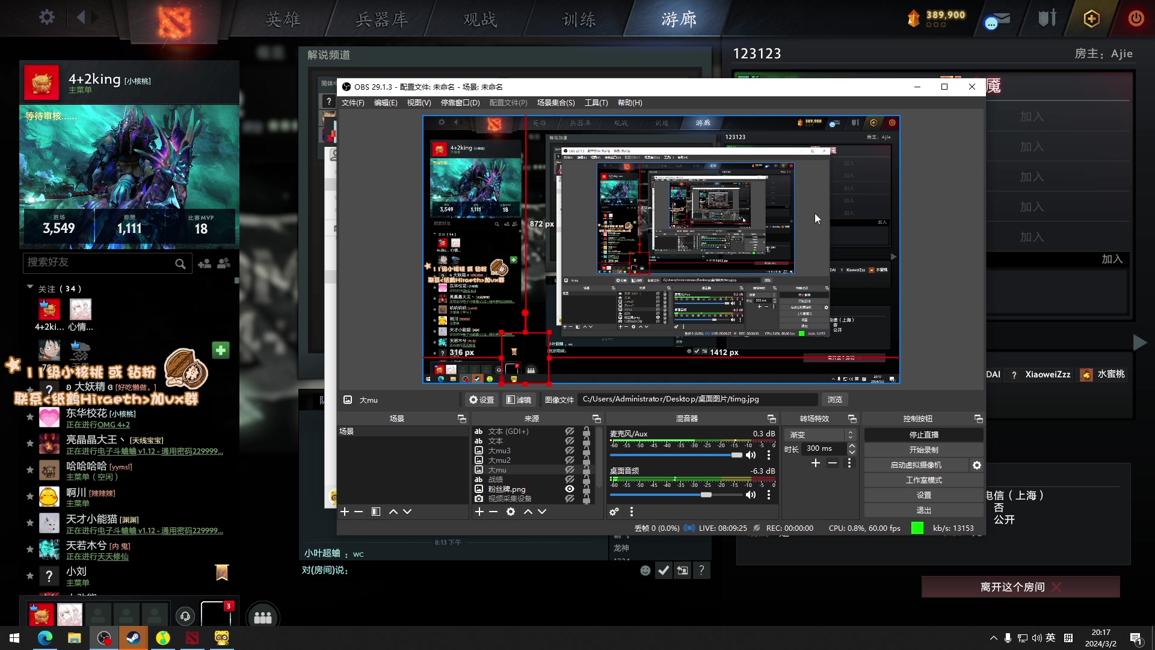This screenshot has height=650, width=1155.
Task: Mute the 麦克风/Aux channel
Action: pyautogui.click(x=751, y=455)
